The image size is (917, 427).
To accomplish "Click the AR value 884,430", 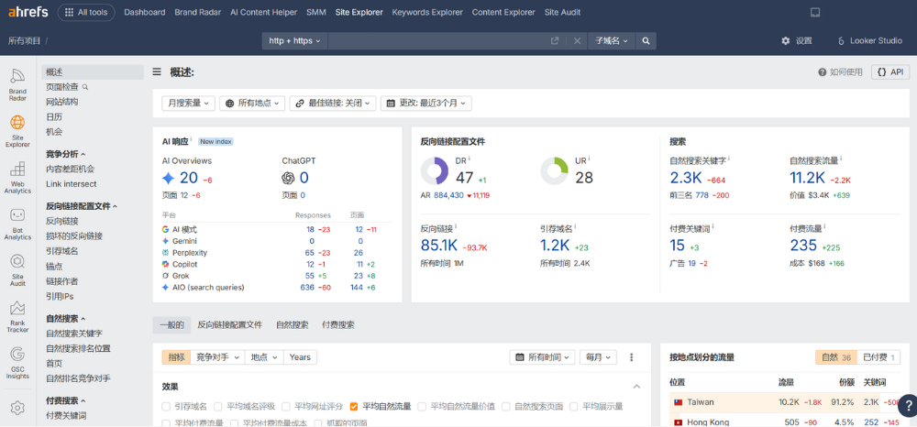I will (x=448, y=196).
